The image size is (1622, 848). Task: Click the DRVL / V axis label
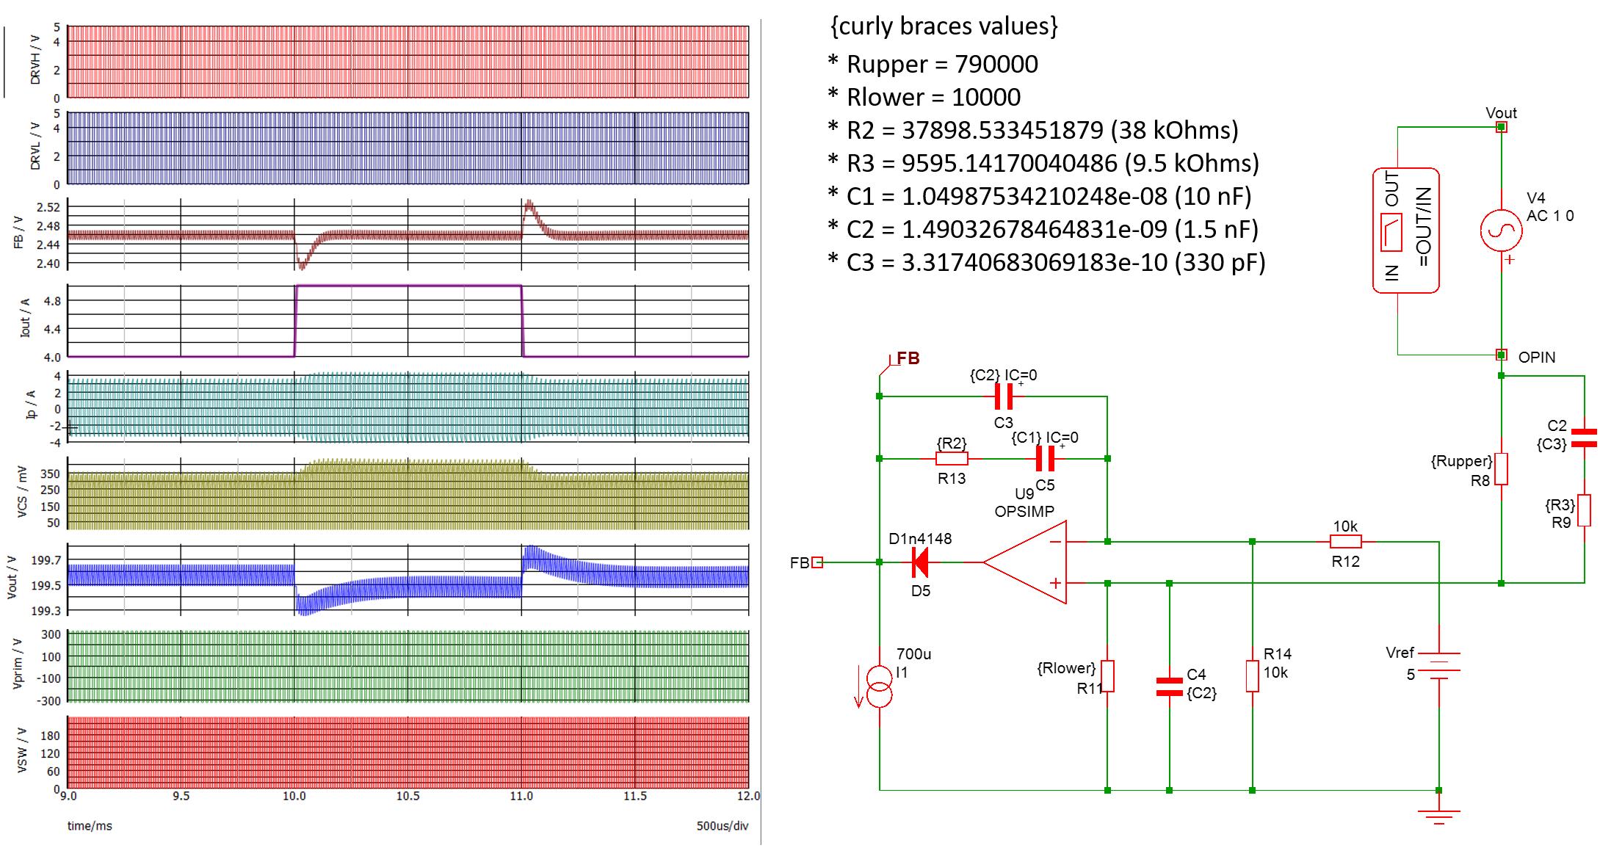35,148
